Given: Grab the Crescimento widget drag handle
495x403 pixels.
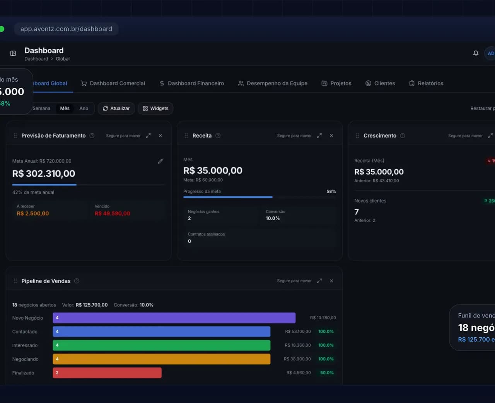Looking at the screenshot, I should click(357, 136).
